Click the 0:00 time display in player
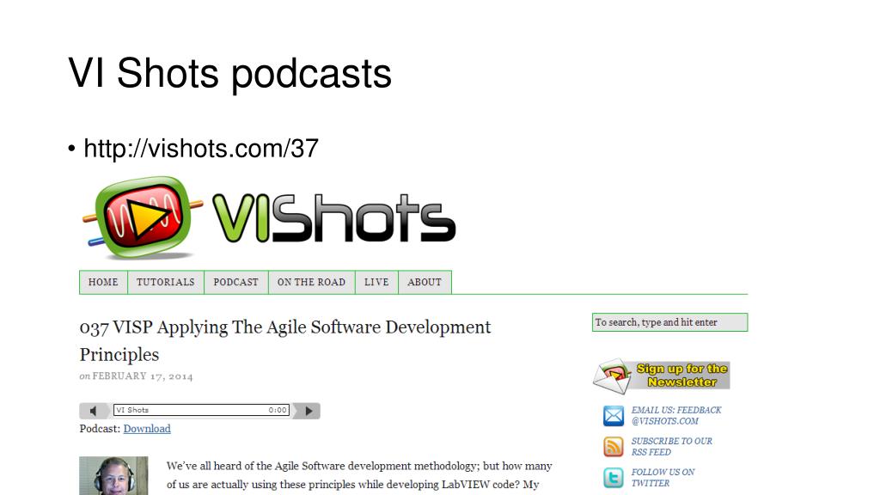This screenshot has height=495, width=880. [278, 410]
